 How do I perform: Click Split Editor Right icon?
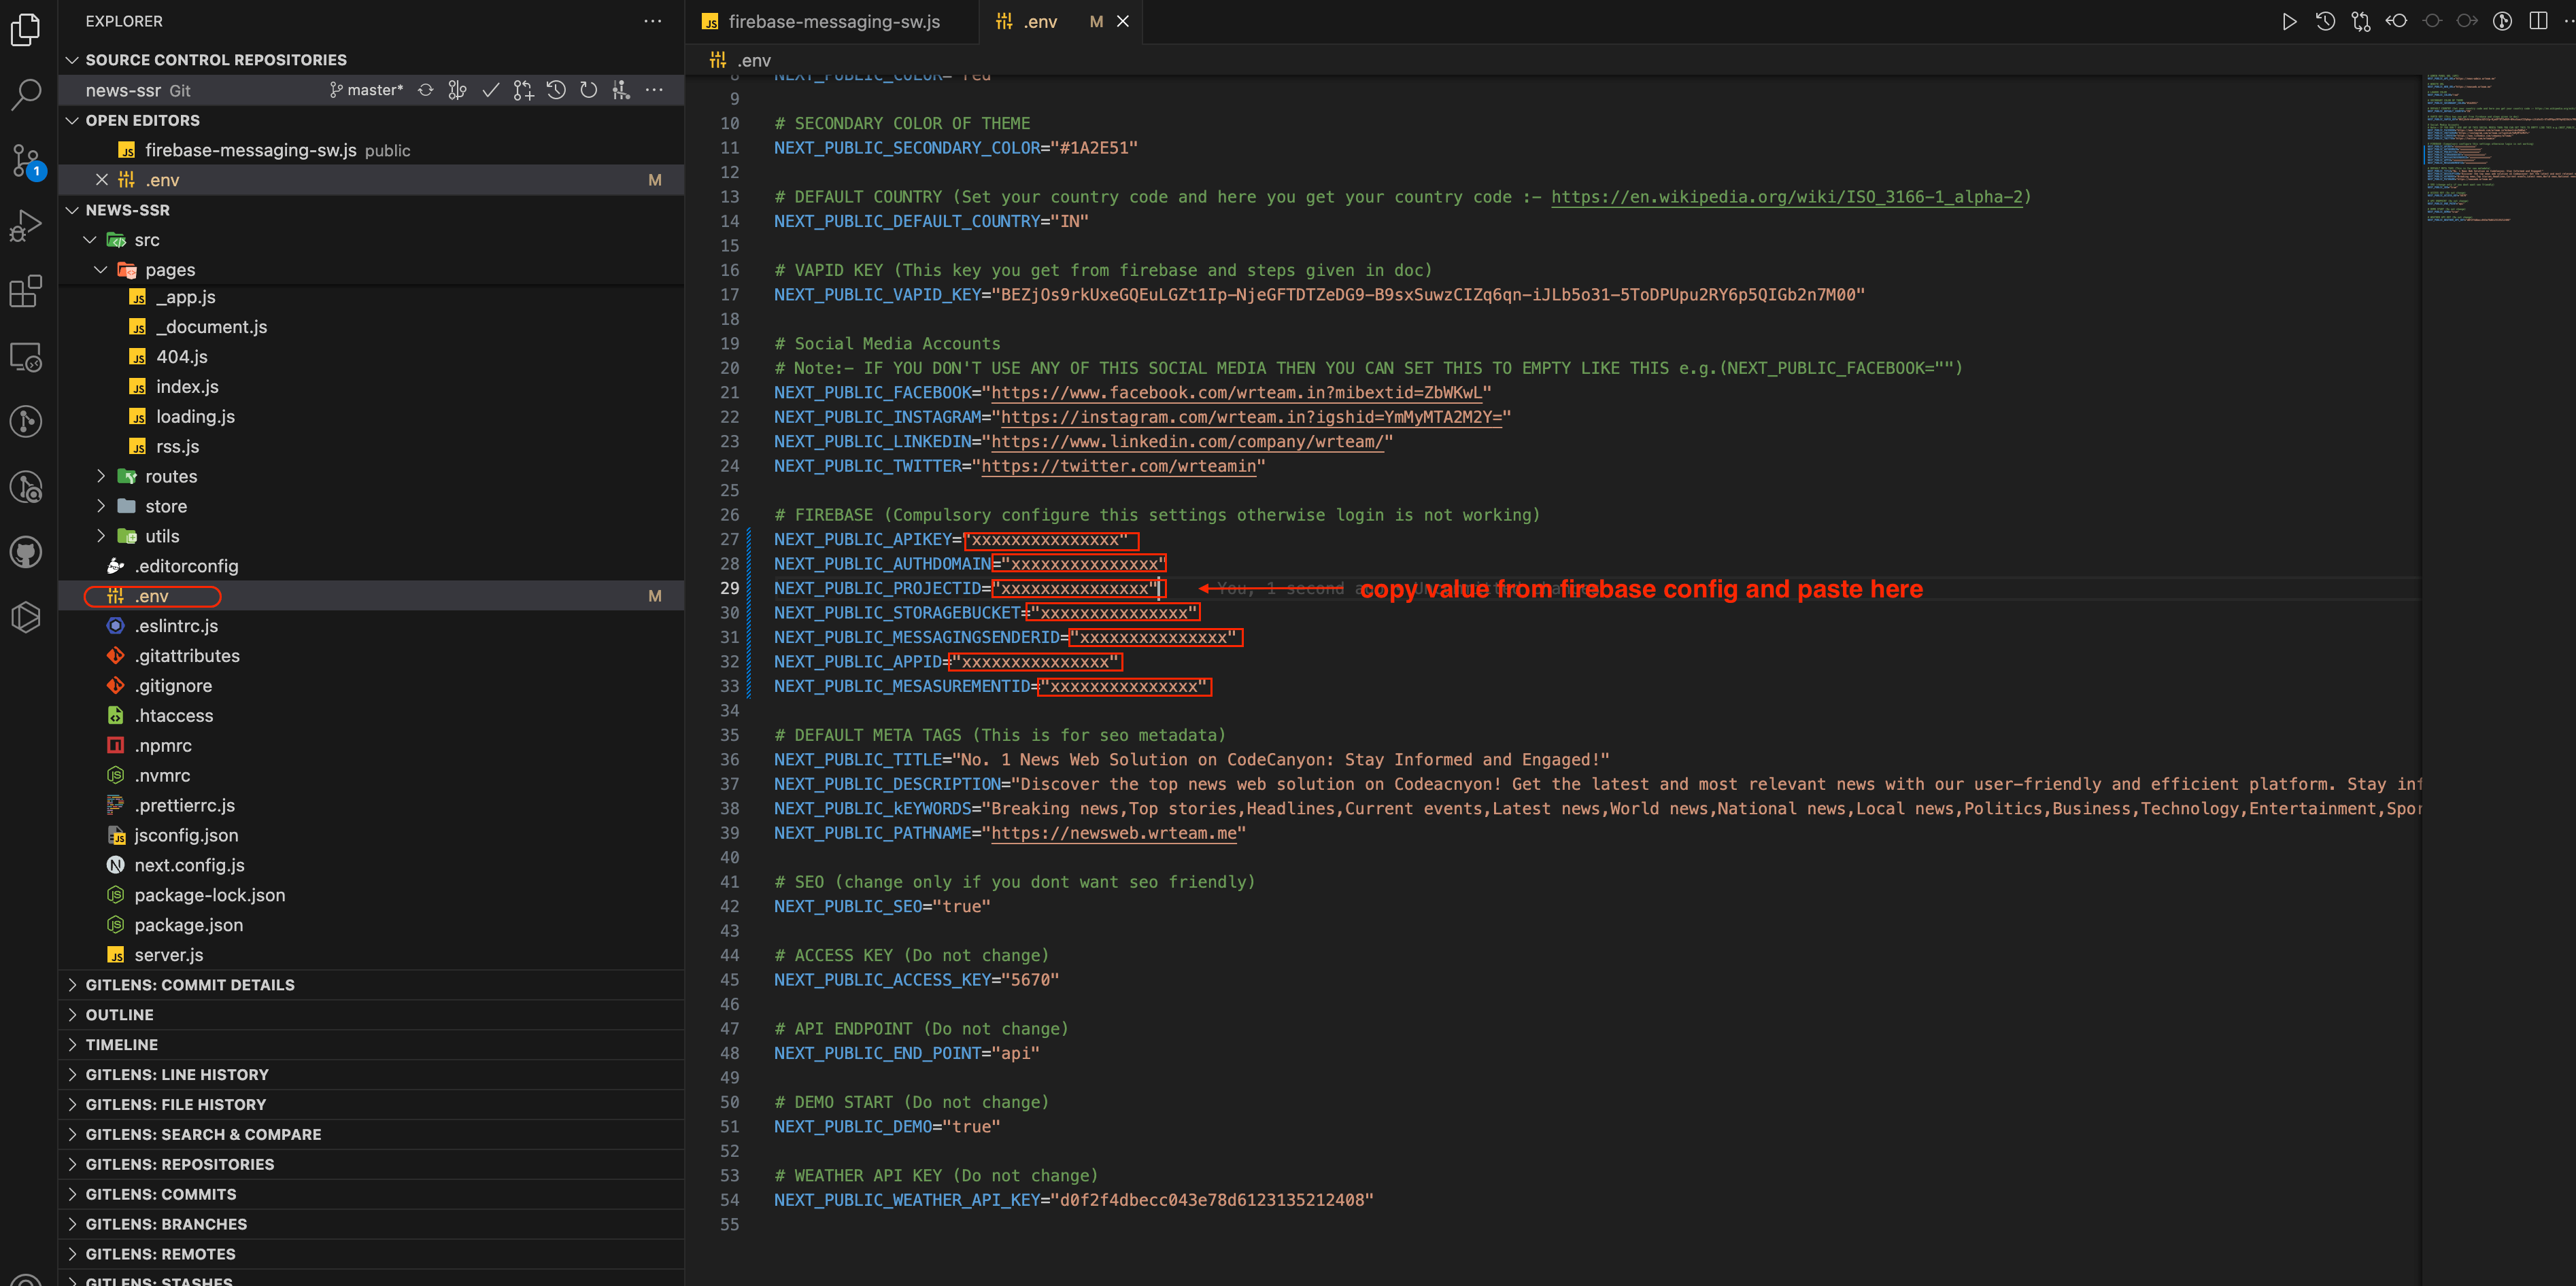2538,21
